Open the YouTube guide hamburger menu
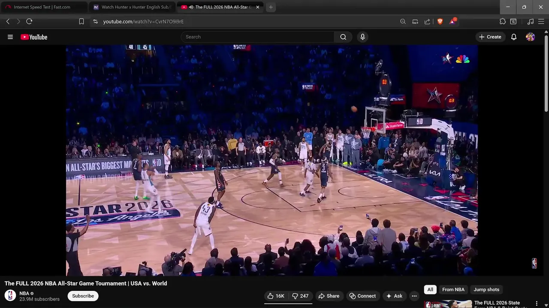This screenshot has height=308, width=549. (x=10, y=37)
